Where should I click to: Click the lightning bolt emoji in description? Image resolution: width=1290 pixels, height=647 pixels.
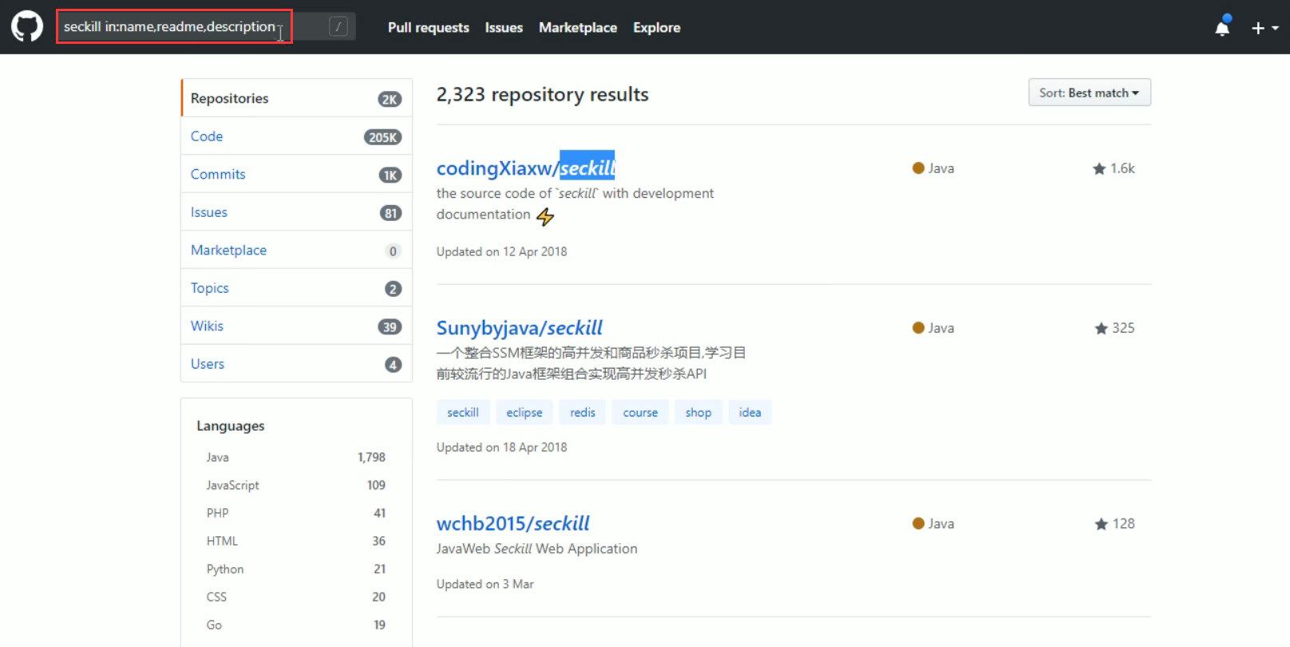[545, 216]
